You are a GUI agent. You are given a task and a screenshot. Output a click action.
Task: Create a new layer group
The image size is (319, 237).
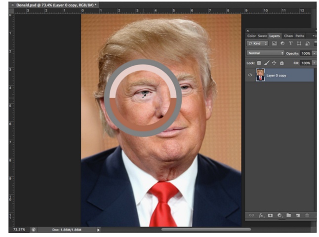(x=289, y=215)
